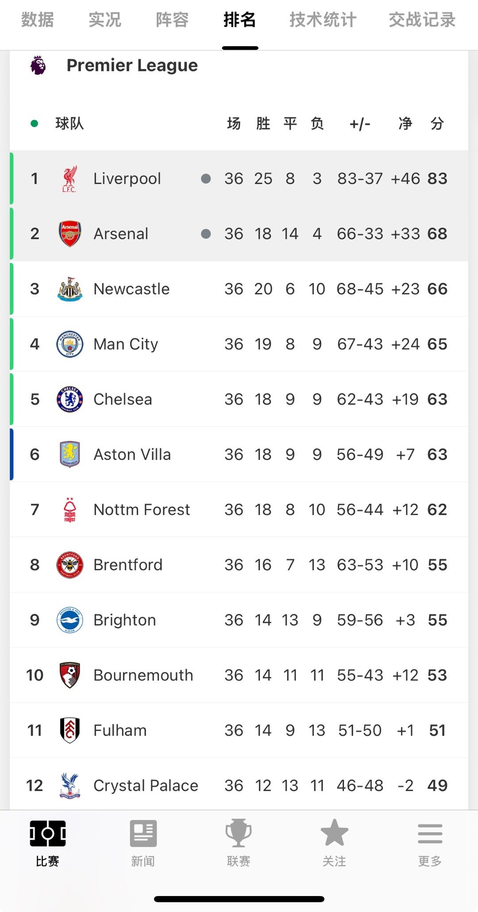Switch to the 技术统计 tab
Image resolution: width=478 pixels, height=912 pixels.
pos(323,20)
